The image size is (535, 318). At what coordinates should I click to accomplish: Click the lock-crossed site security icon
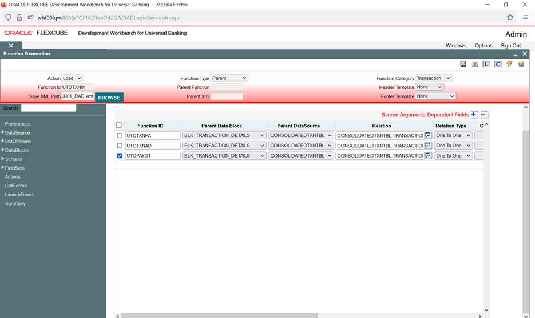[x=19, y=17]
